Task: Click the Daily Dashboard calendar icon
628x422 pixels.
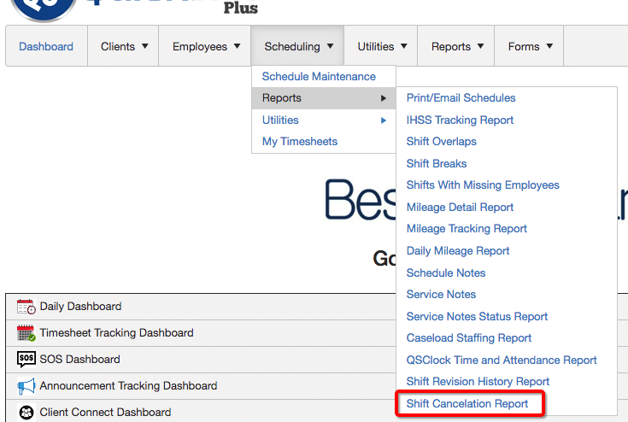Action: [26, 307]
